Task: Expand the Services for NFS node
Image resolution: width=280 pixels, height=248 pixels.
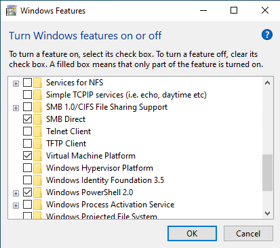Action: click(x=16, y=84)
